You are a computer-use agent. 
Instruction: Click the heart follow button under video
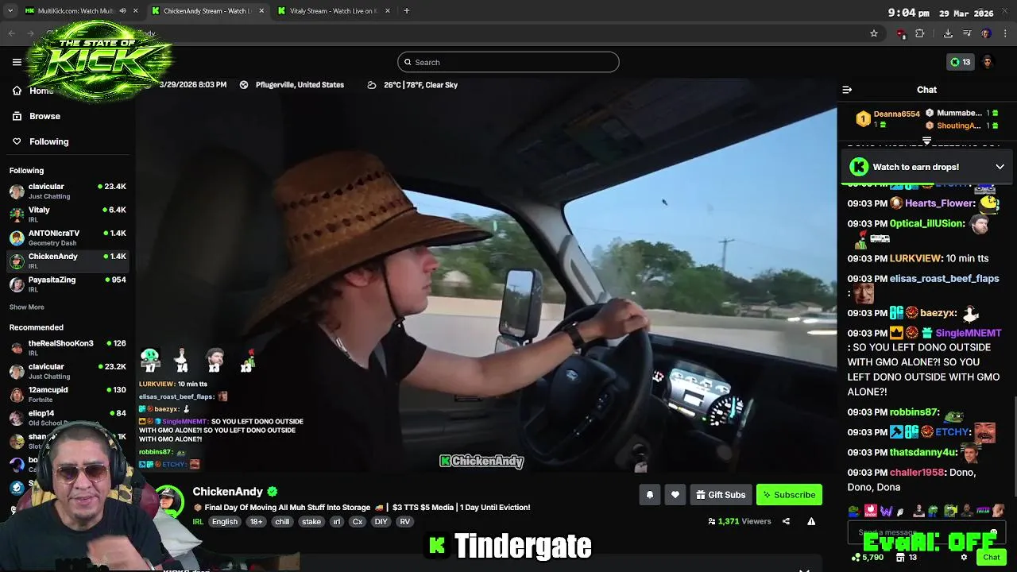675,495
